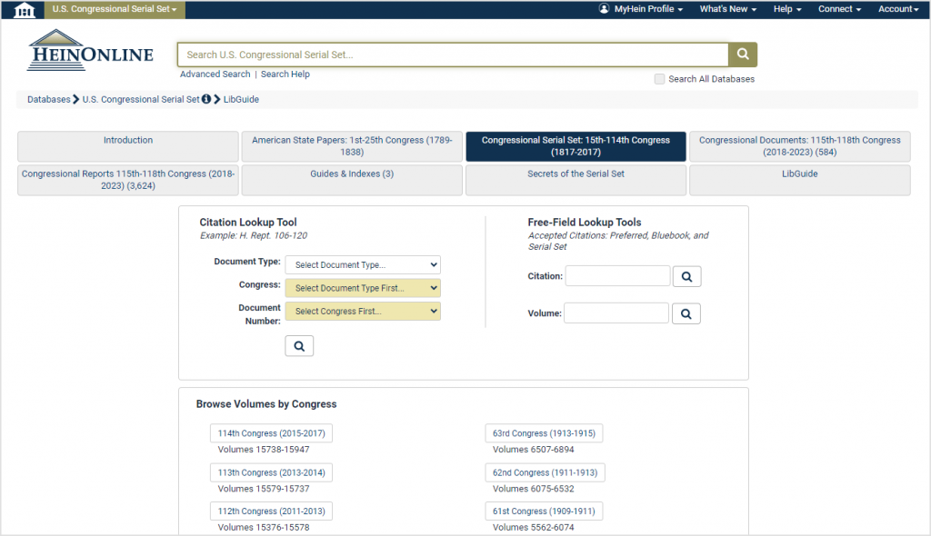Click the main search magnifier button

pyautogui.click(x=743, y=55)
